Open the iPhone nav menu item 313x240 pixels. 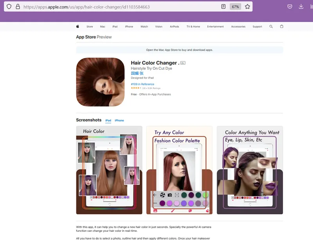click(129, 27)
